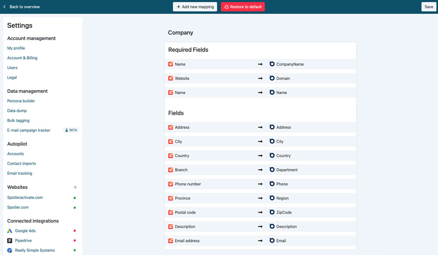Click the Description source field
Viewport: 438px width, 255px height.
(185, 227)
